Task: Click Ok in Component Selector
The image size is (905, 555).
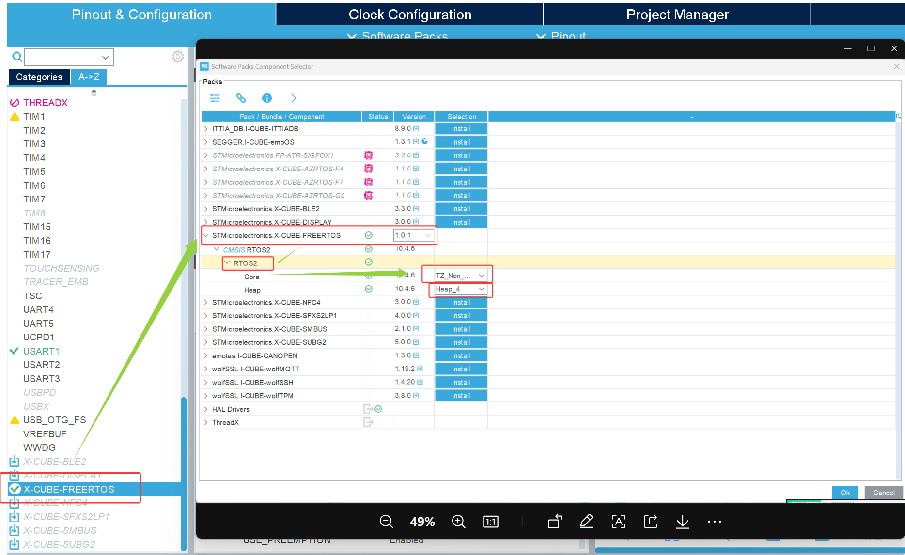Action: click(x=845, y=493)
